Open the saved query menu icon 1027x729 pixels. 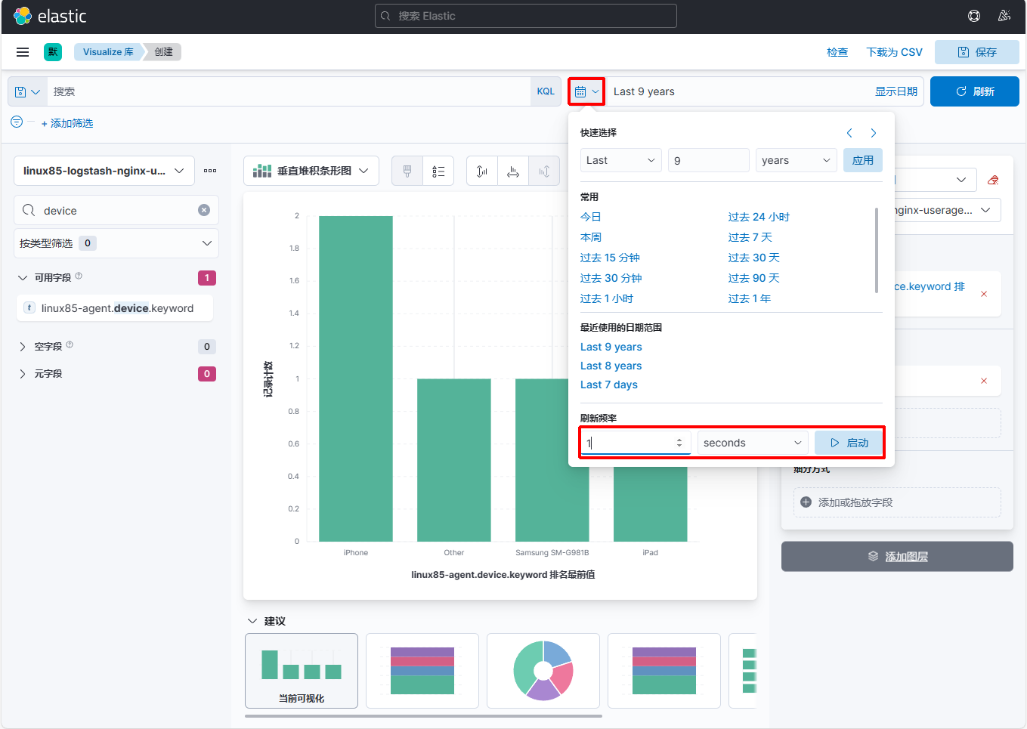click(x=27, y=91)
